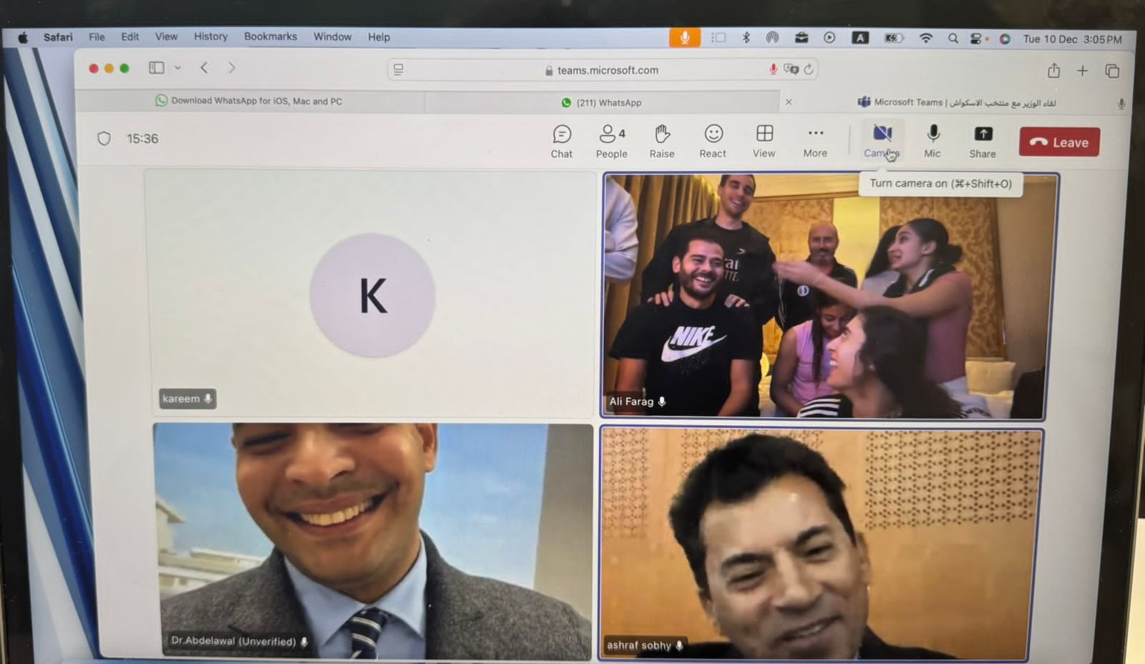The height and width of the screenshot is (664, 1145).
Task: Open the translate icon in address bar
Action: [791, 69]
